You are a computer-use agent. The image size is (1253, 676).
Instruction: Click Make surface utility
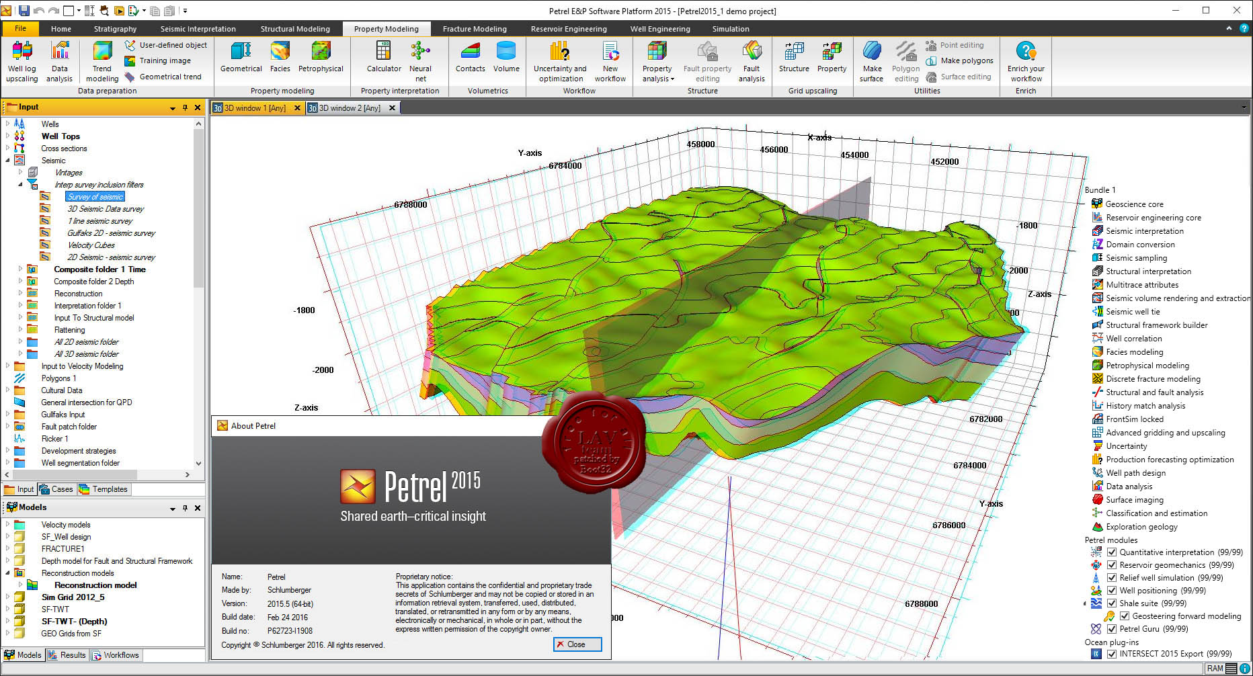click(x=872, y=61)
